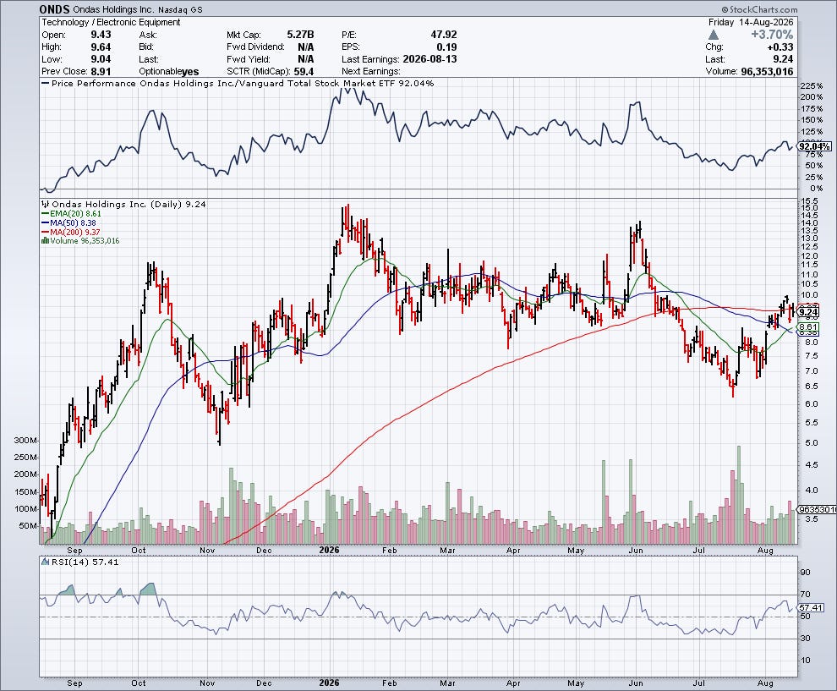Click the Prev Close value 8.91

coord(101,72)
